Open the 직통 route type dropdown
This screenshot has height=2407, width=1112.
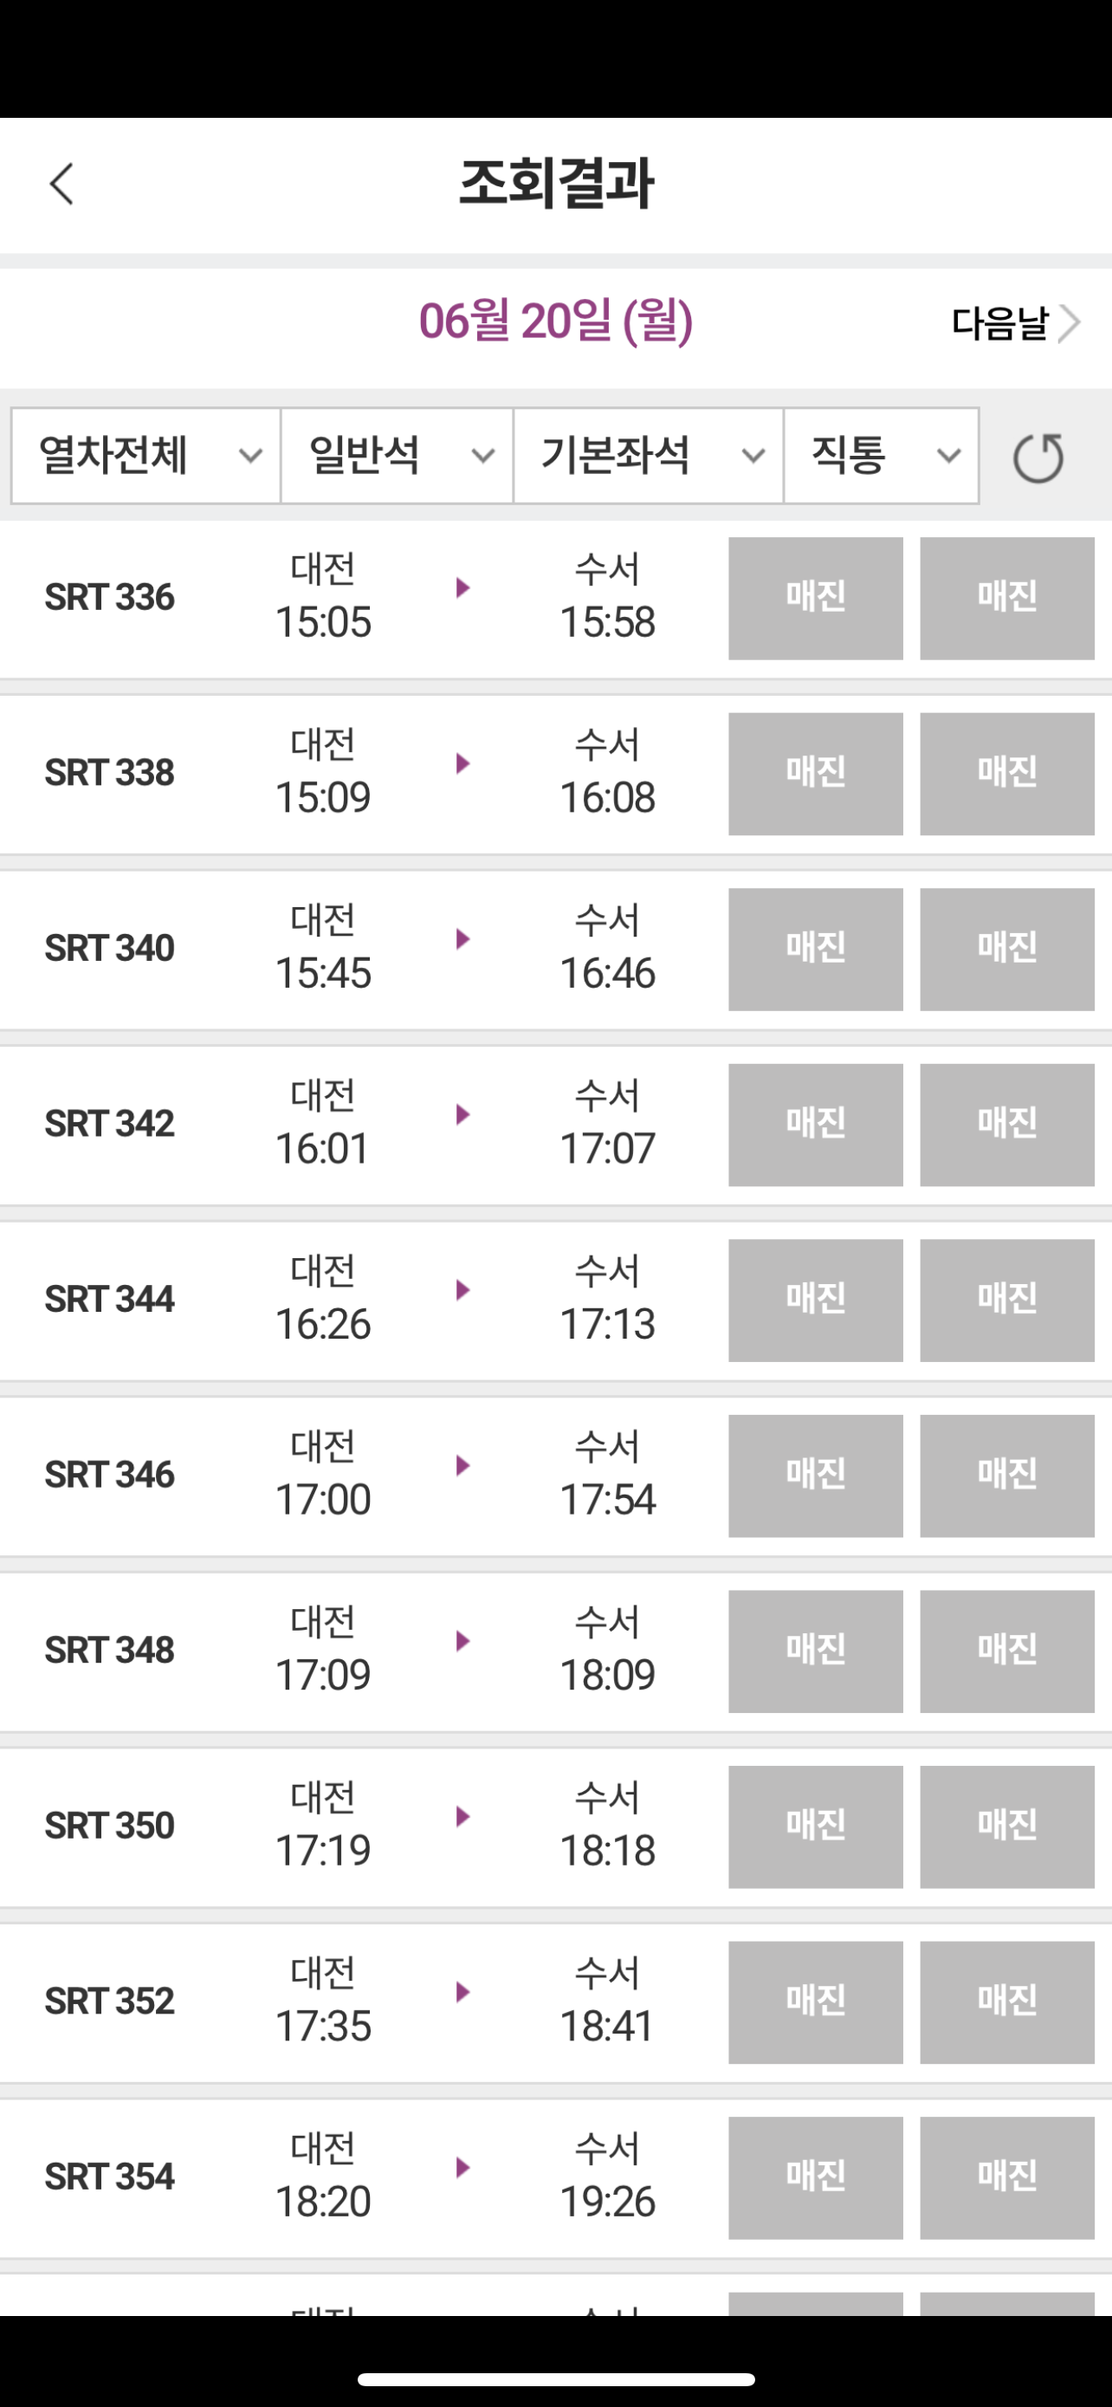[882, 456]
